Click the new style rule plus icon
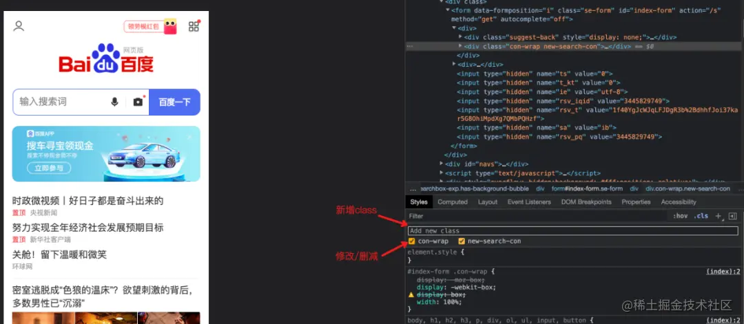Viewport: 744px width, 324px height. click(x=718, y=216)
